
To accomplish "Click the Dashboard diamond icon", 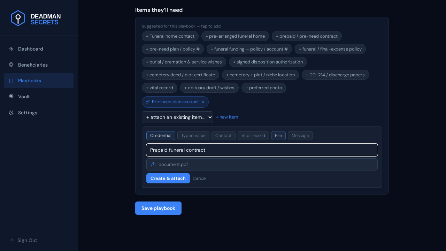I will tap(11, 49).
